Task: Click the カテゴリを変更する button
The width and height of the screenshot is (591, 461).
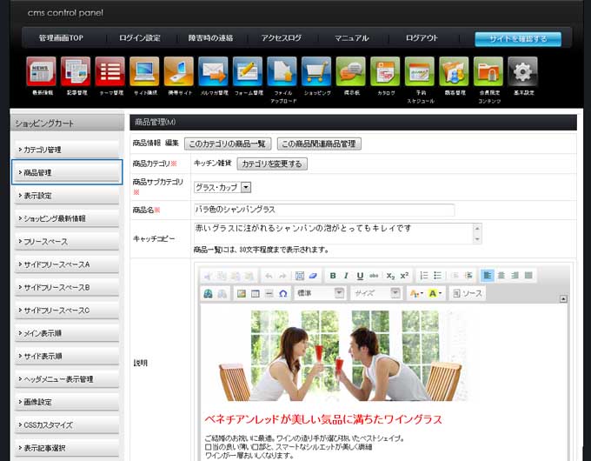Action: 272,164
